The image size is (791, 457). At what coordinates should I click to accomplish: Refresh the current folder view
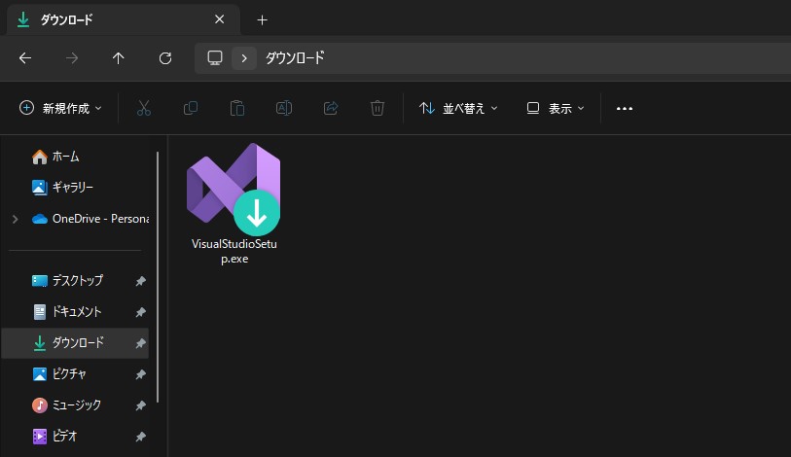point(165,58)
